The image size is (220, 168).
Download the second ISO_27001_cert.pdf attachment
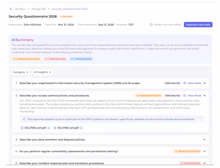[81, 128]
